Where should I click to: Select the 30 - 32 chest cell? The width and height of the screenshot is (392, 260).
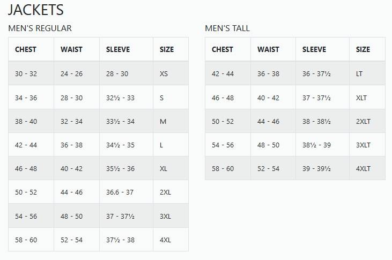point(26,73)
